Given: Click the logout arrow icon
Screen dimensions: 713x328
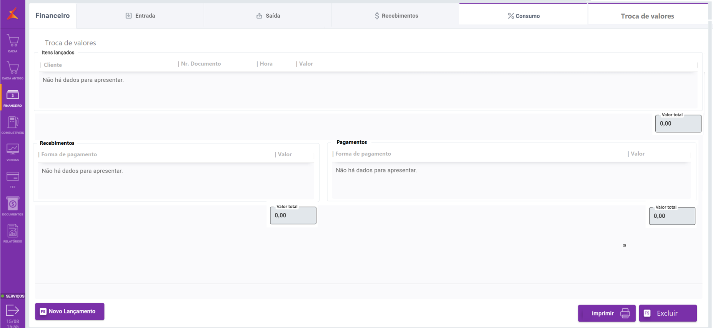Looking at the screenshot, I should tap(13, 310).
